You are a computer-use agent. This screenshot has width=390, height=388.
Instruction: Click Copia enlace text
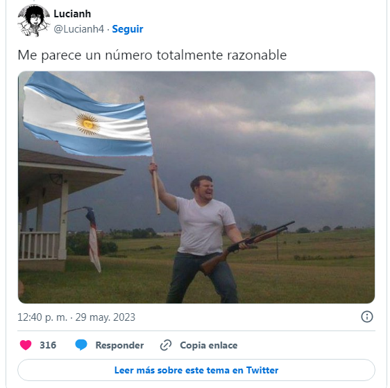pyautogui.click(x=208, y=345)
